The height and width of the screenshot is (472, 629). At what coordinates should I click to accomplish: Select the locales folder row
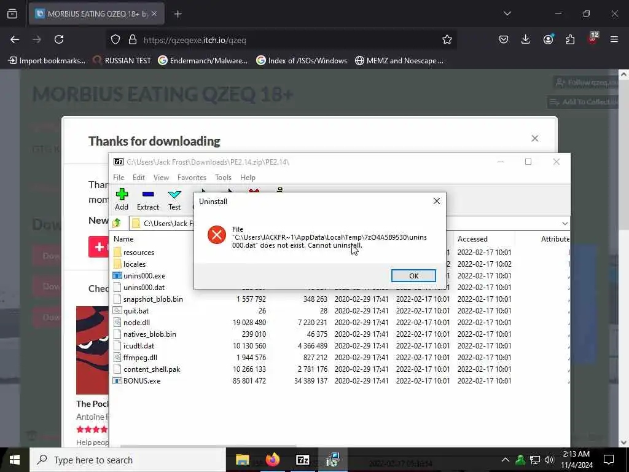tap(135, 264)
